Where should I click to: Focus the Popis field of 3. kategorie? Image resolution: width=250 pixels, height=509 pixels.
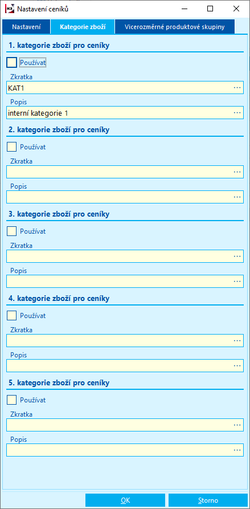point(125,281)
